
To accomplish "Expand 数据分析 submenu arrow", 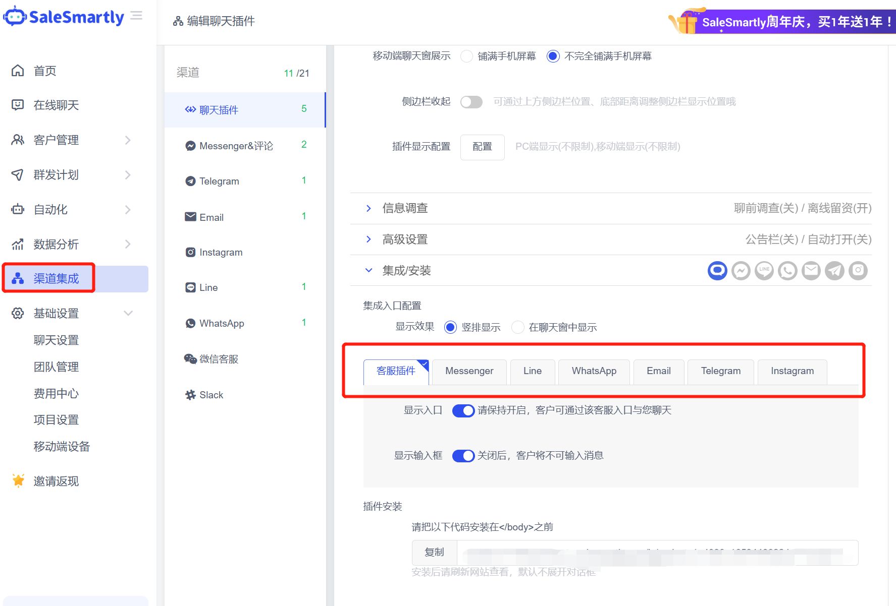I will click(128, 244).
